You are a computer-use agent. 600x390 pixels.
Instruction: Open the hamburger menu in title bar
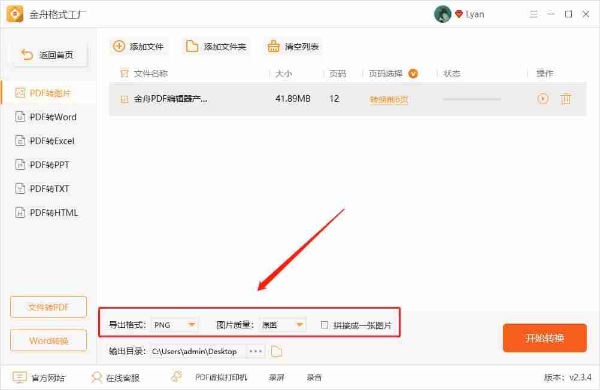tap(534, 14)
